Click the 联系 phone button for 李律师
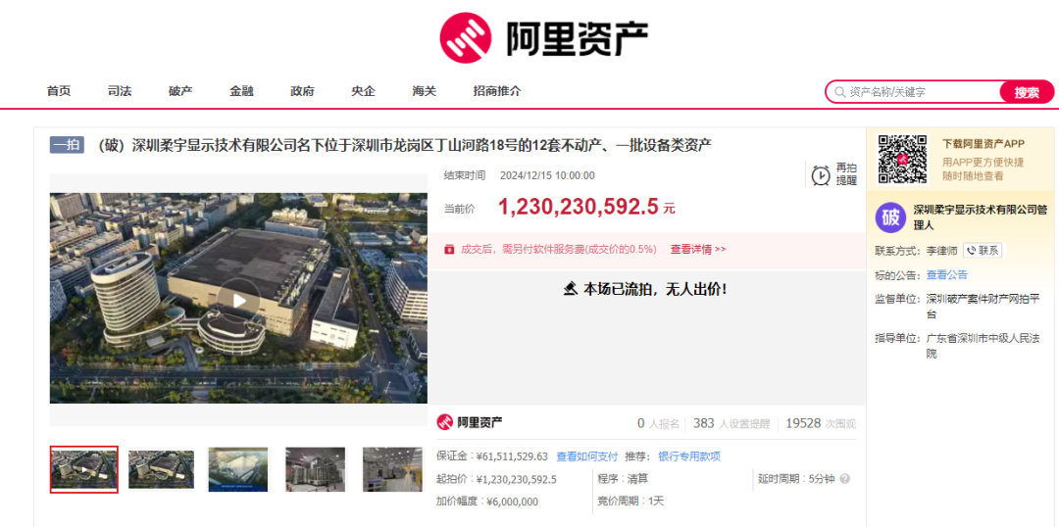This screenshot has width=1059, height=527. (x=982, y=251)
